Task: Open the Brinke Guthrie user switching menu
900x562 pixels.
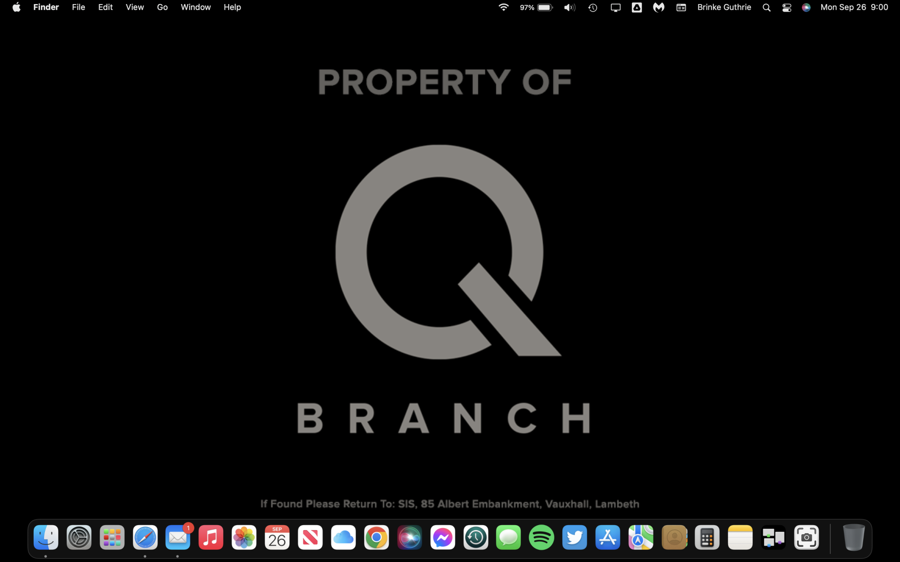Action: (724, 7)
